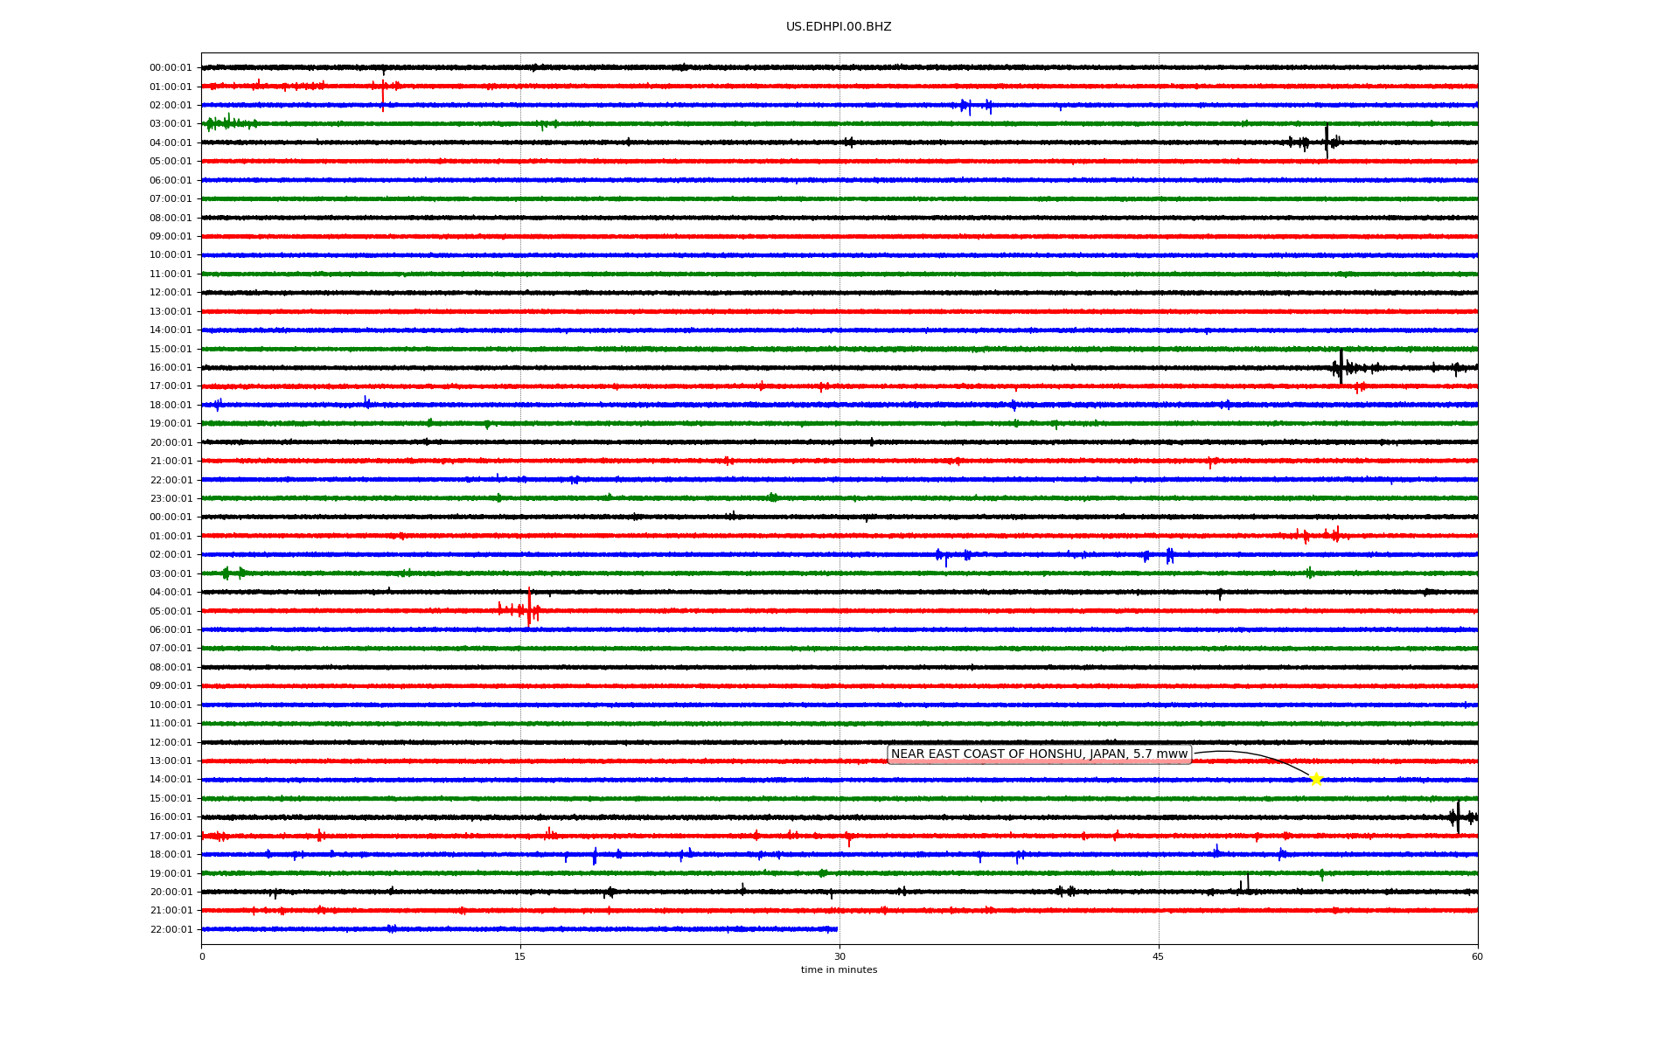This screenshot has height=1049, width=1679.
Task: Click the red burst on the second 05:00:01 trace
Action: pos(528,609)
